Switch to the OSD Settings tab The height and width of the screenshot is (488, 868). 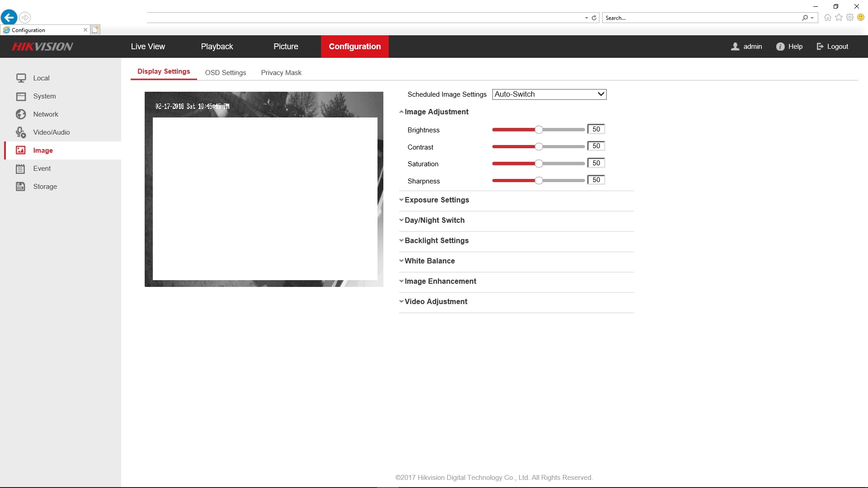tap(225, 73)
